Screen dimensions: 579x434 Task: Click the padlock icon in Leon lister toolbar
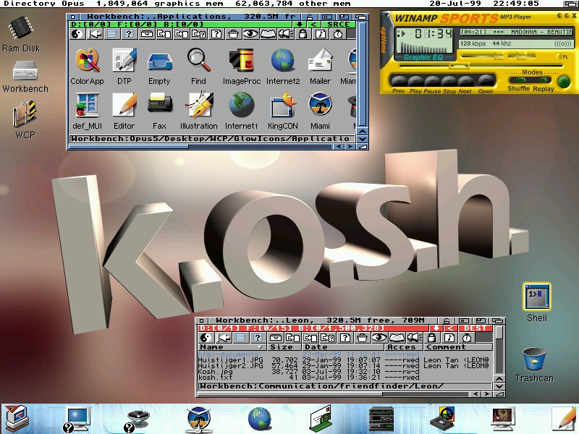click(431, 338)
